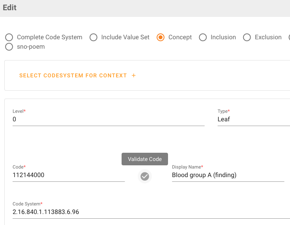Screen dimensions: 290x225
Task: Click the validate code checkmark icon
Action: [145, 176]
